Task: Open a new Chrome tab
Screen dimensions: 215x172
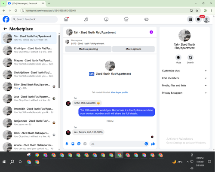Action: pyautogui.click(x=49, y=3)
